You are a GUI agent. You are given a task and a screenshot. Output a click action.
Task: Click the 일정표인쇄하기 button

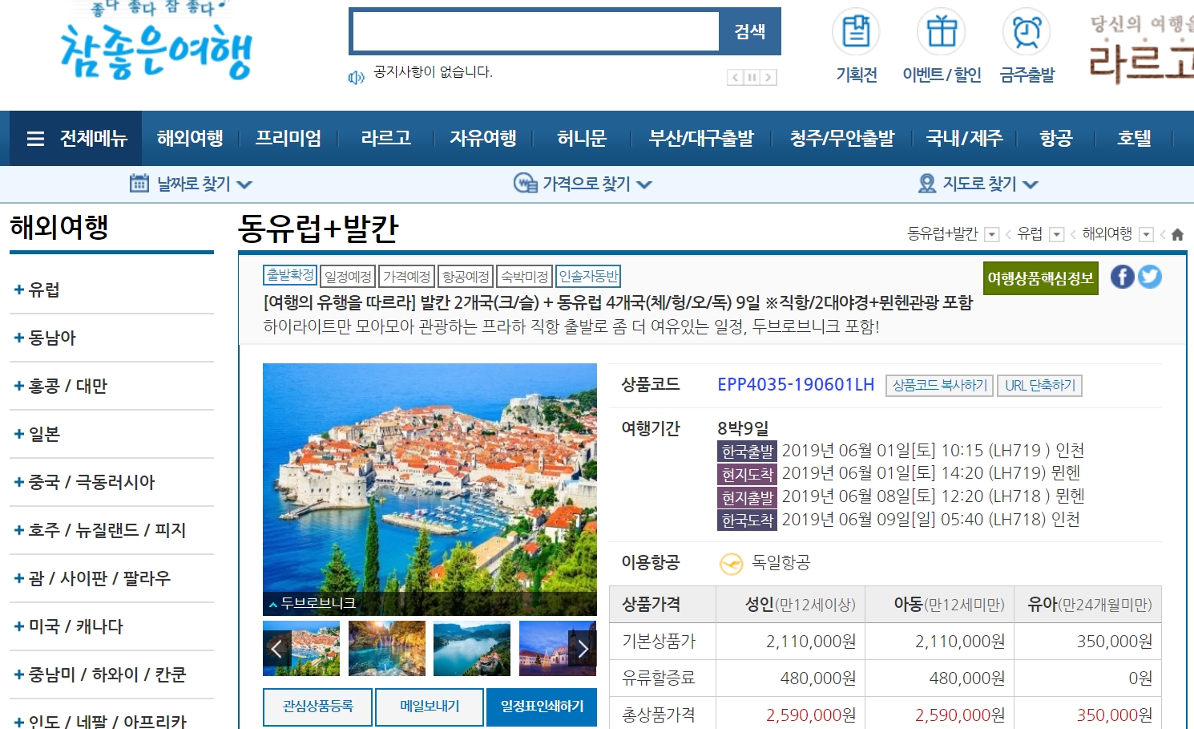point(542,707)
